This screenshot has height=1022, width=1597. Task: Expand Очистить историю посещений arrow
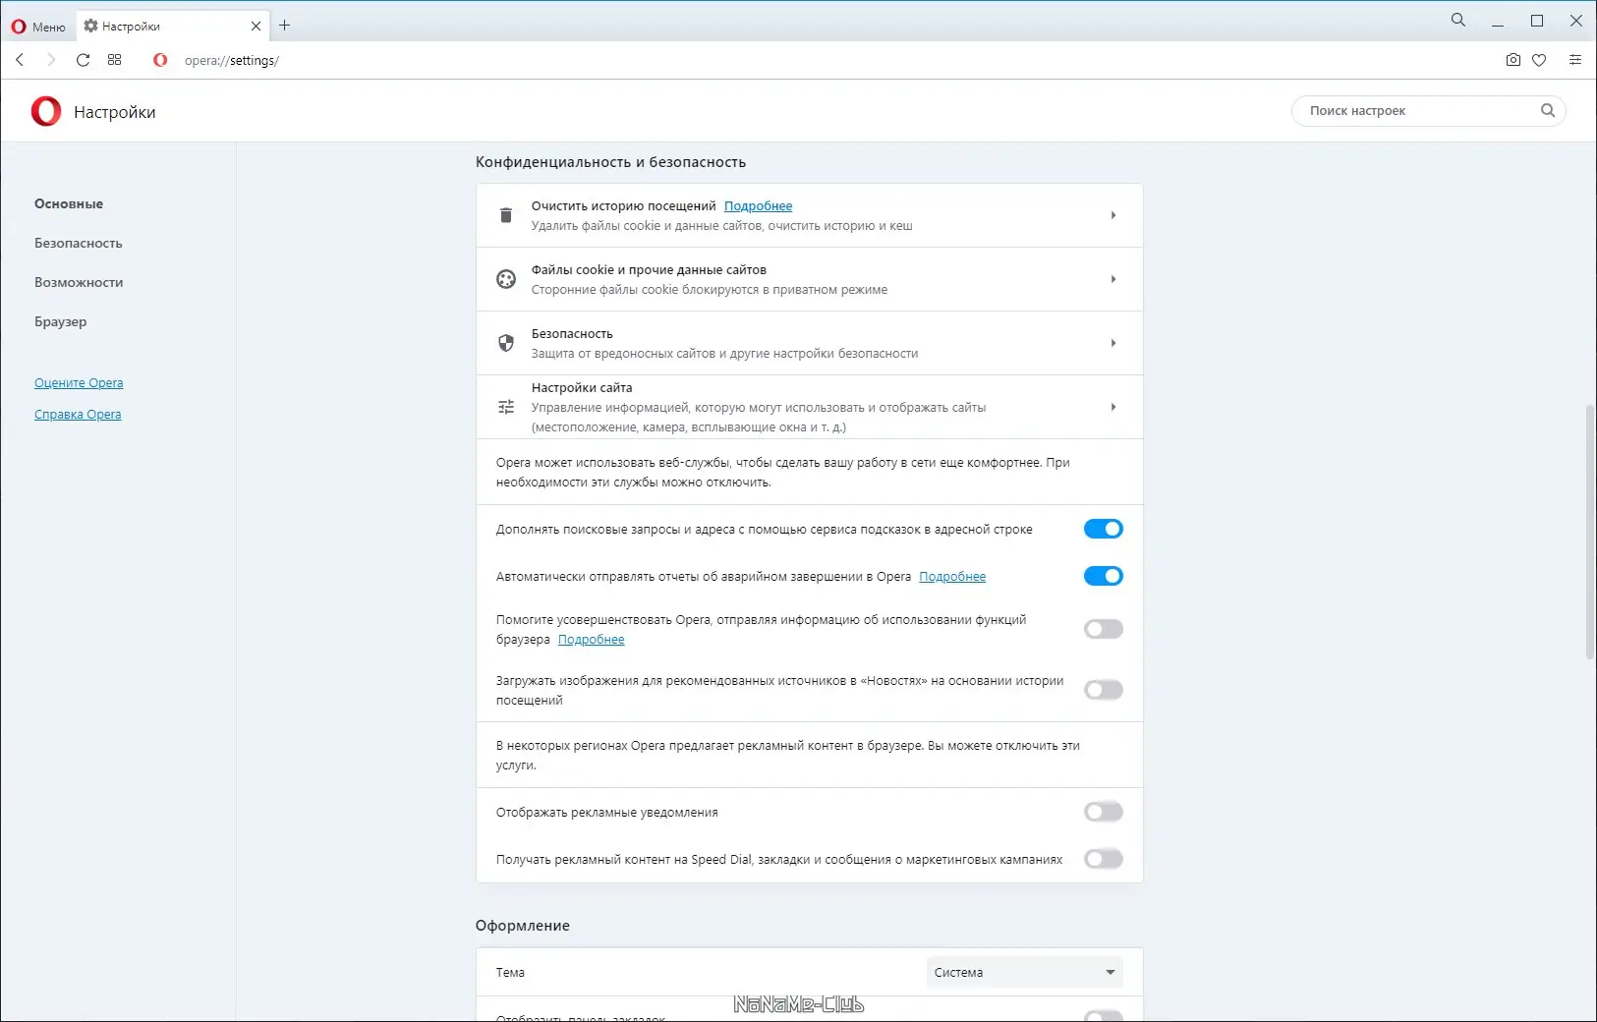tap(1112, 215)
